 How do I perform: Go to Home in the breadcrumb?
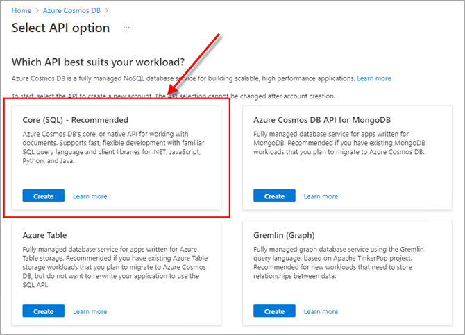tap(22, 10)
